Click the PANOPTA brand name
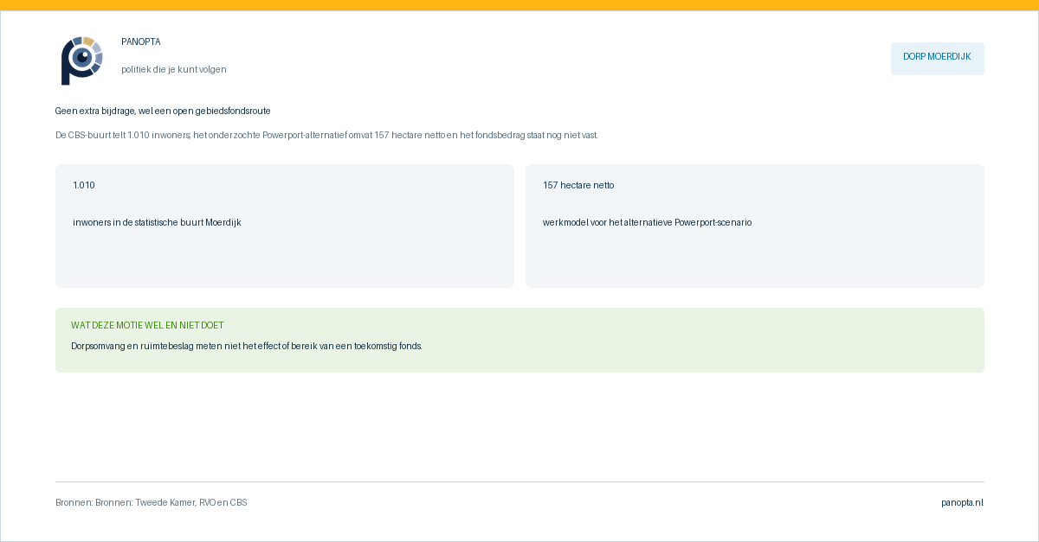The width and height of the screenshot is (1039, 542). 141,41
